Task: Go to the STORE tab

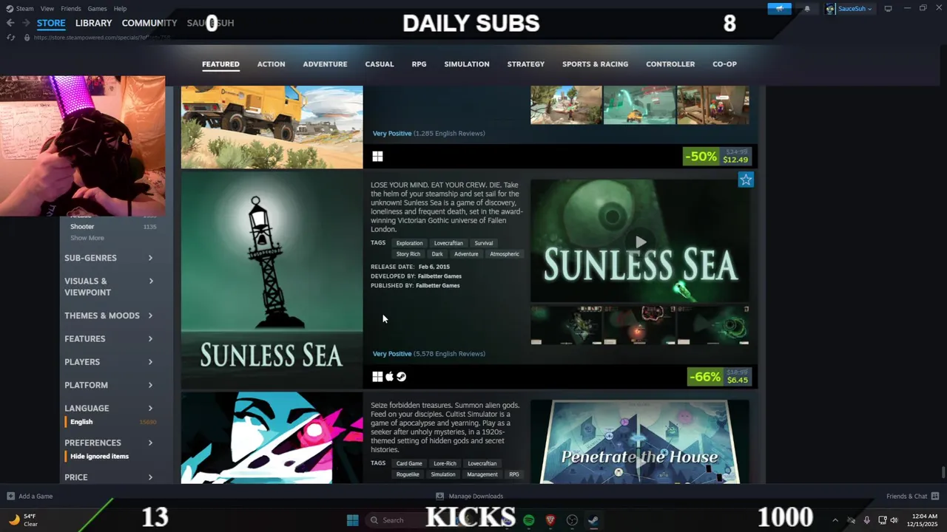Action: point(51,23)
